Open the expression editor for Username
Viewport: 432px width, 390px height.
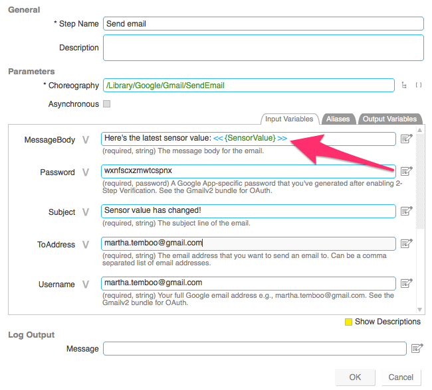pos(407,283)
